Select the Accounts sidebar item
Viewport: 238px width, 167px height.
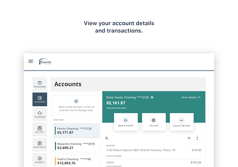[40, 99]
